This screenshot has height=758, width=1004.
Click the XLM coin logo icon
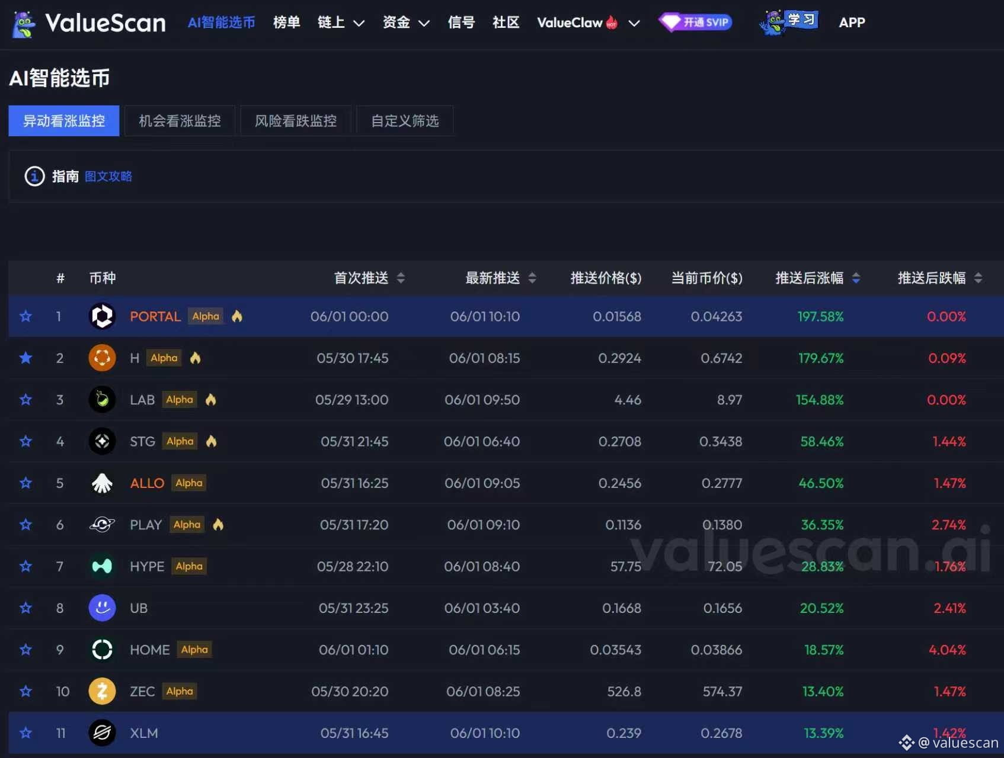pyautogui.click(x=102, y=733)
